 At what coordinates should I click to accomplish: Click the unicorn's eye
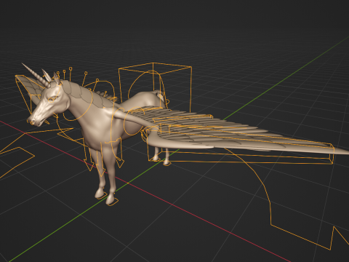tap(53, 99)
